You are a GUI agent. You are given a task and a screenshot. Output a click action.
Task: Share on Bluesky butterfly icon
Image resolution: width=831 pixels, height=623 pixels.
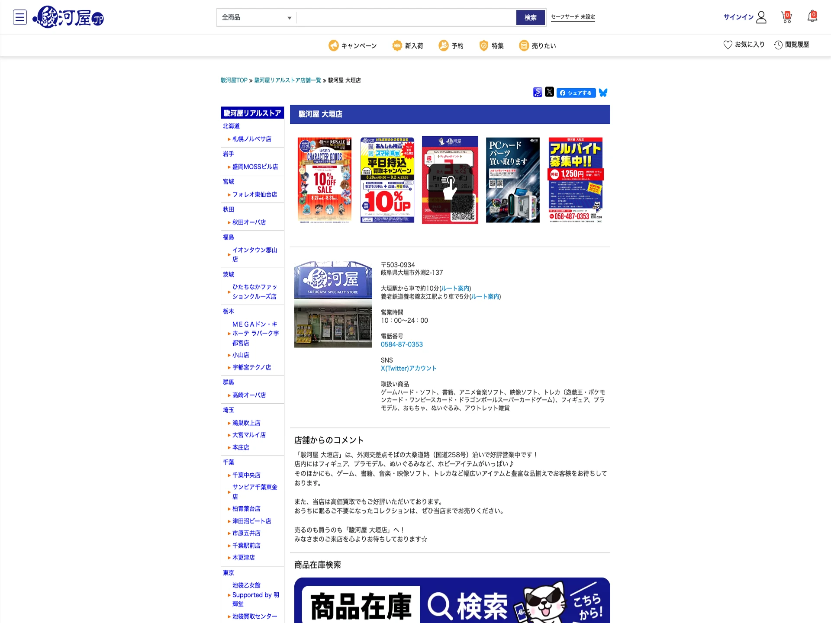click(603, 93)
